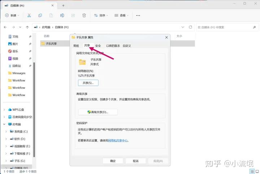Switch to details view icon in status bar

point(252,171)
